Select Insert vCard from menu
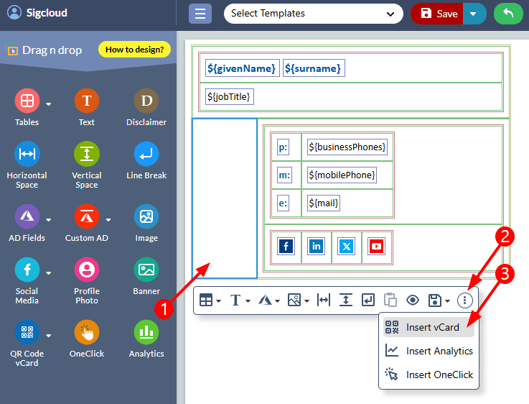 pos(429,328)
